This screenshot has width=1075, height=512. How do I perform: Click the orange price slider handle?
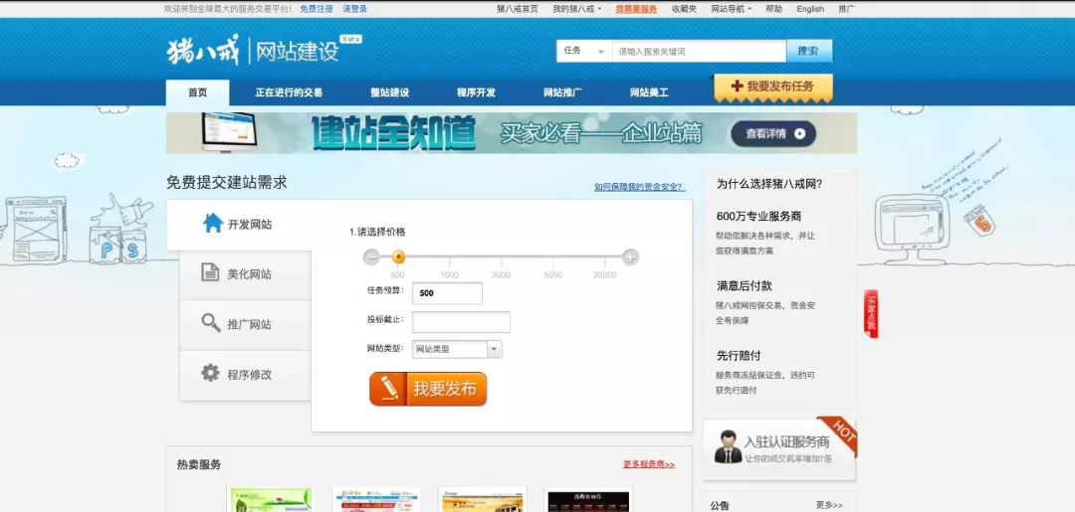point(398,257)
